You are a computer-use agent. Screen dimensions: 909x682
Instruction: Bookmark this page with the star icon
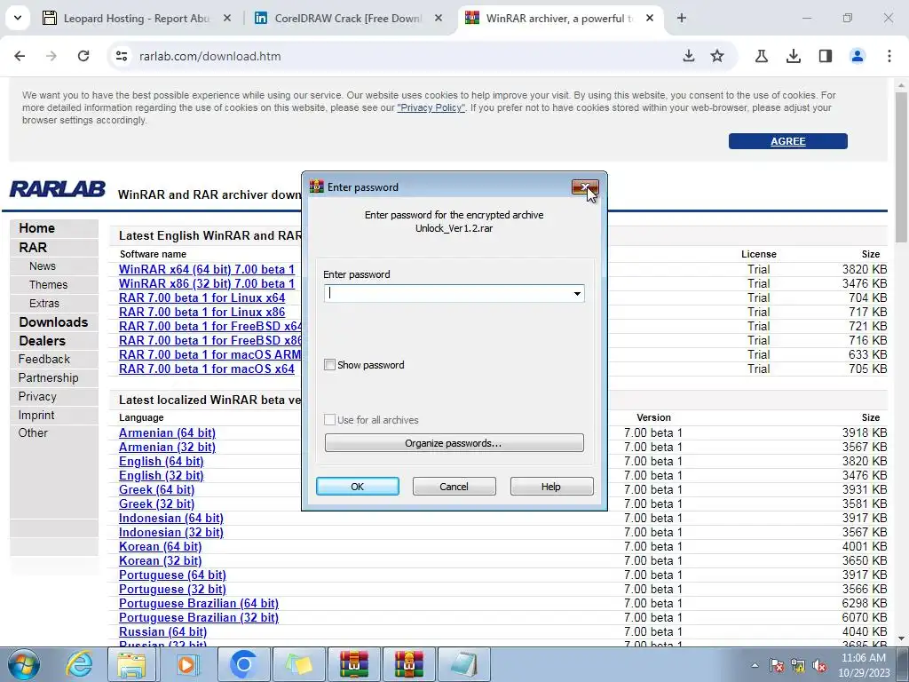point(717,56)
